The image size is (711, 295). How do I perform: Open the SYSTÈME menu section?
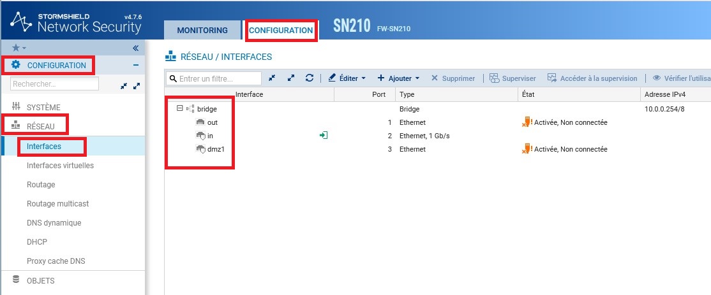pos(43,107)
